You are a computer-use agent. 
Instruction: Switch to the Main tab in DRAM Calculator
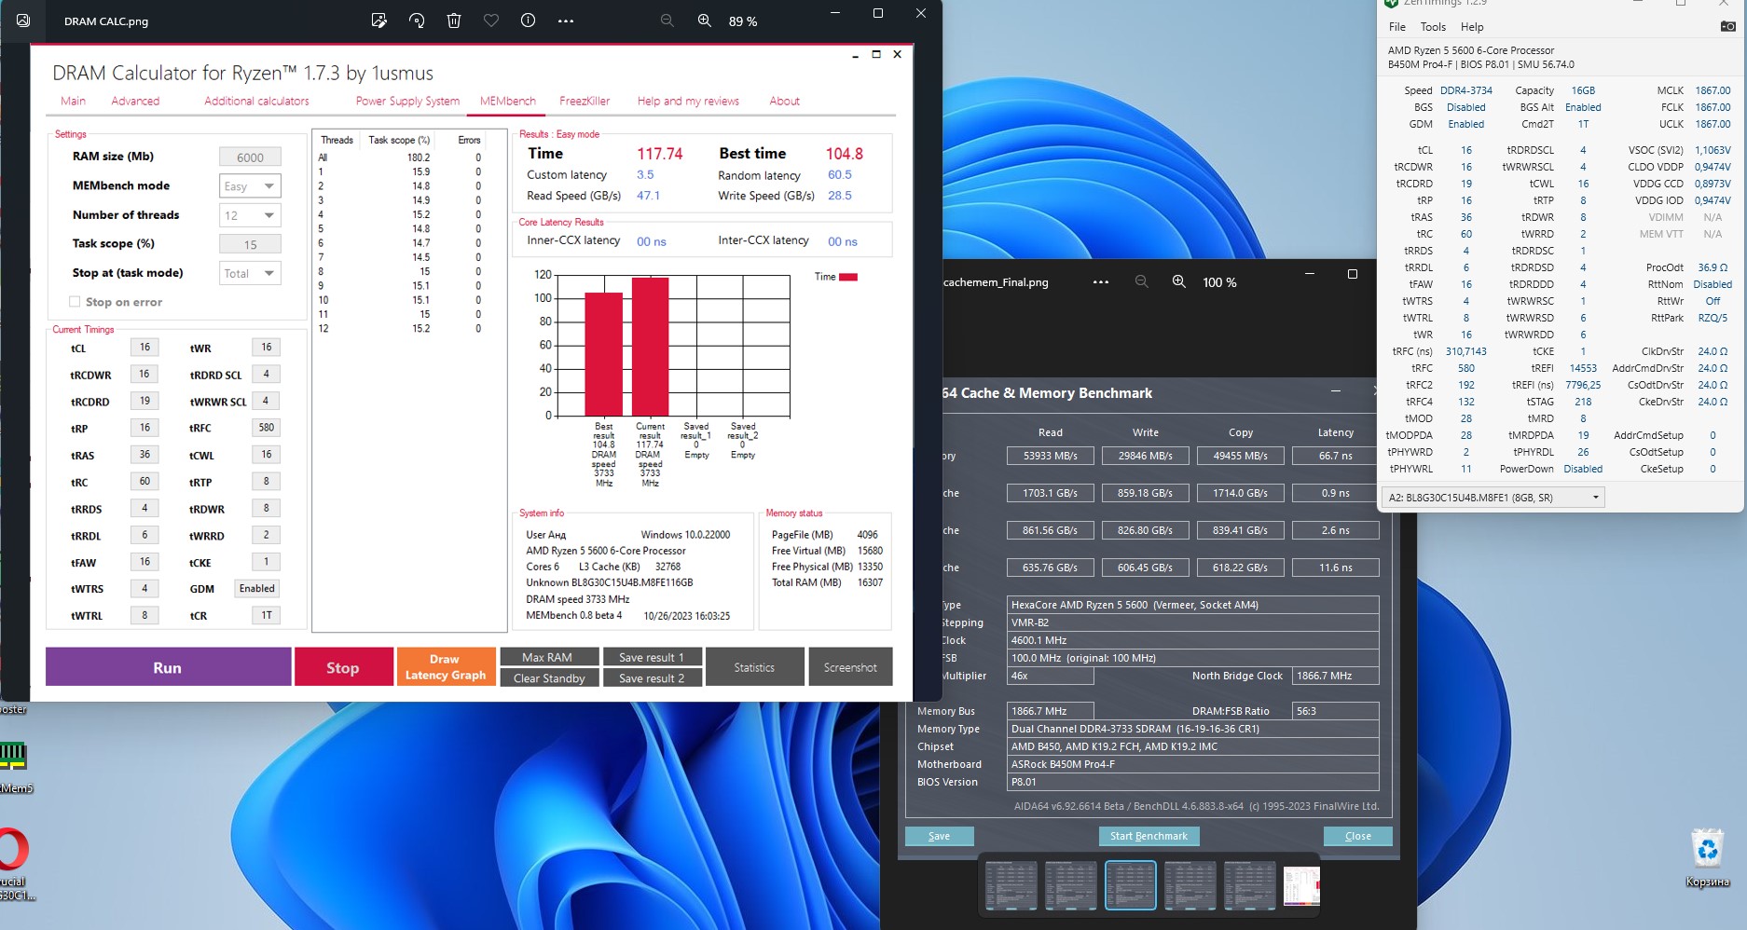click(73, 101)
